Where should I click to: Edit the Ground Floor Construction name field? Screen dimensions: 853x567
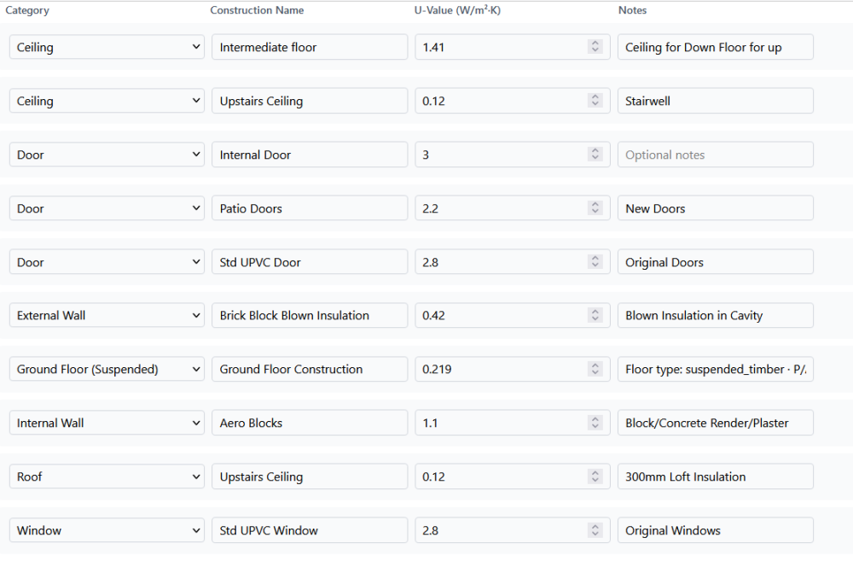[309, 370]
